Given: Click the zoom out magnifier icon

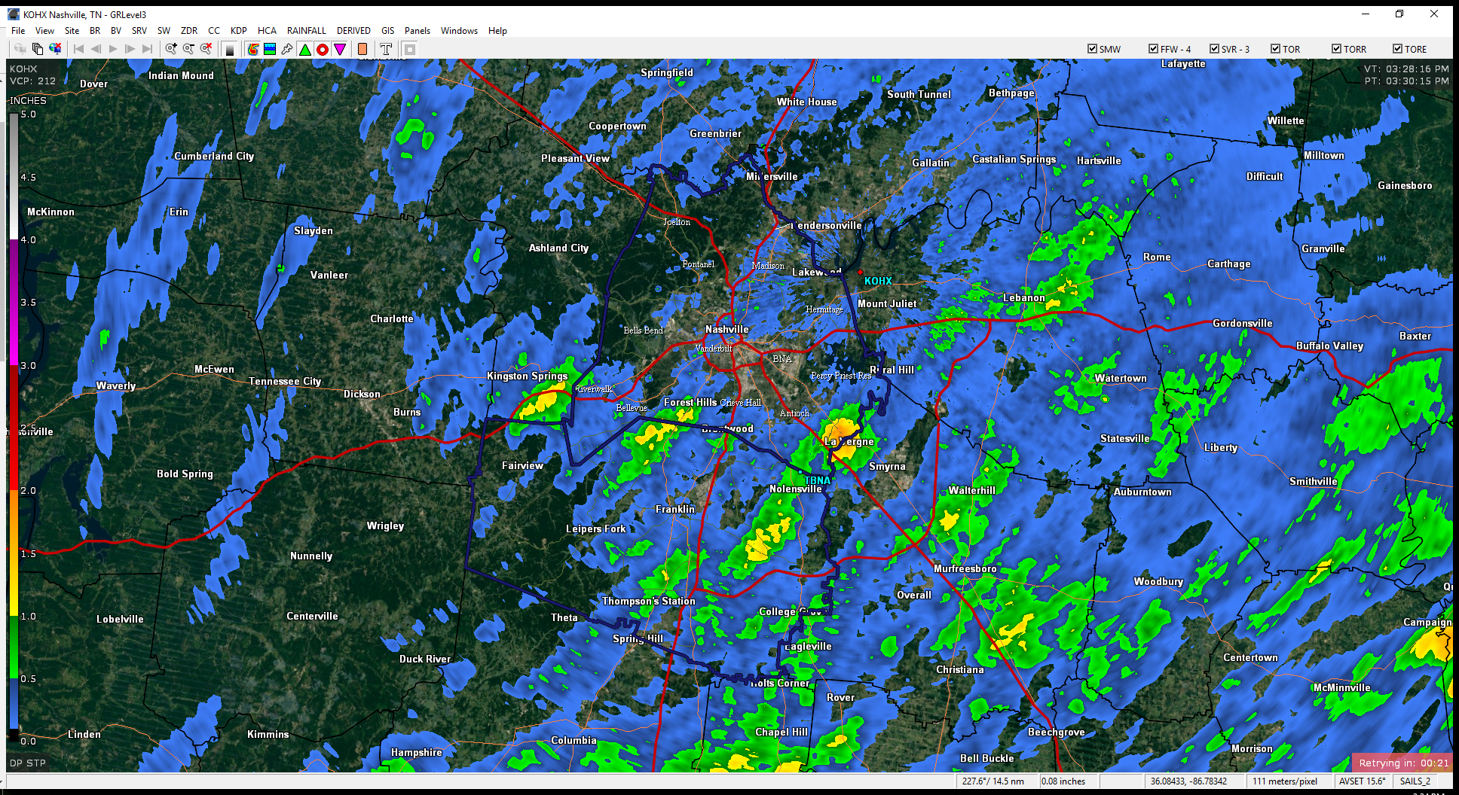Looking at the screenshot, I should coord(188,49).
